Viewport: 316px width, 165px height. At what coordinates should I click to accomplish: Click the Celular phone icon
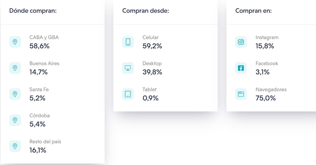click(x=128, y=42)
